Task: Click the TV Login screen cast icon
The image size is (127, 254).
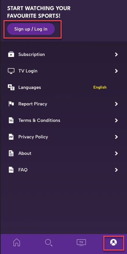Action: tap(11, 71)
